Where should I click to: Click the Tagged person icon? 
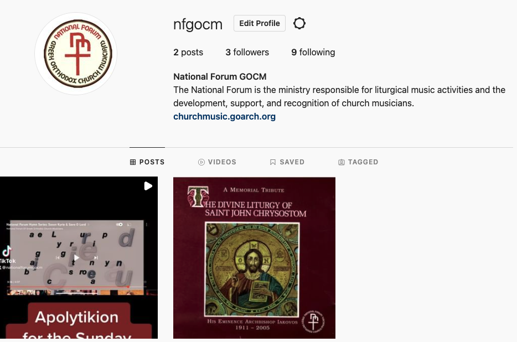[x=342, y=162]
